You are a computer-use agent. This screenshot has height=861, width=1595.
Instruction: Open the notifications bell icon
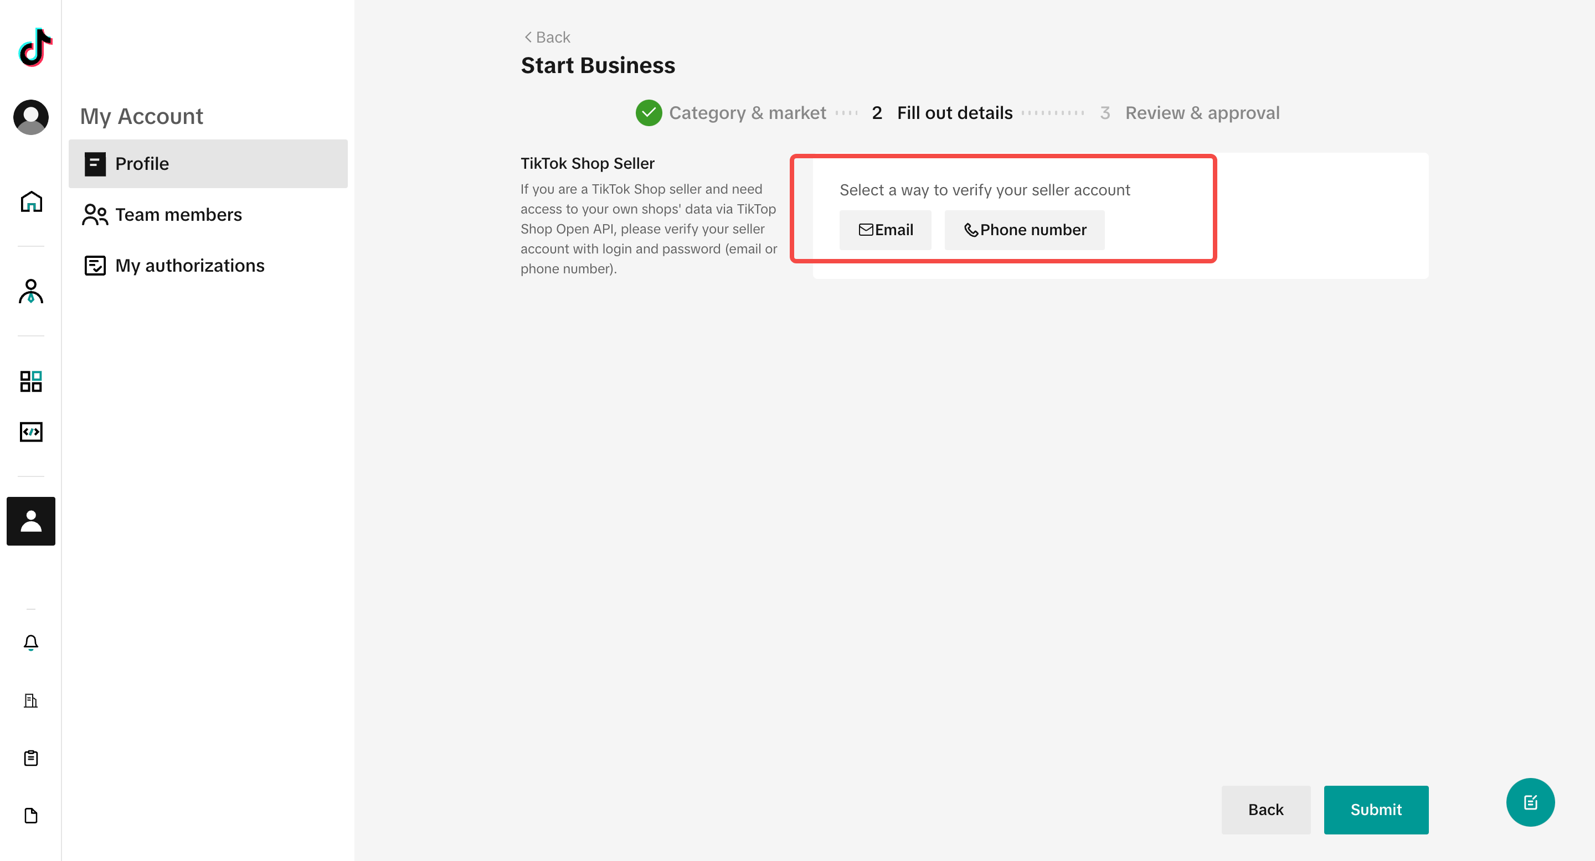(x=31, y=642)
